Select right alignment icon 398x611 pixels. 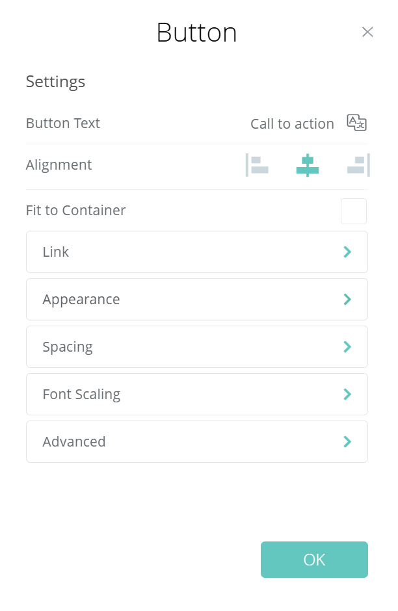[x=358, y=165]
